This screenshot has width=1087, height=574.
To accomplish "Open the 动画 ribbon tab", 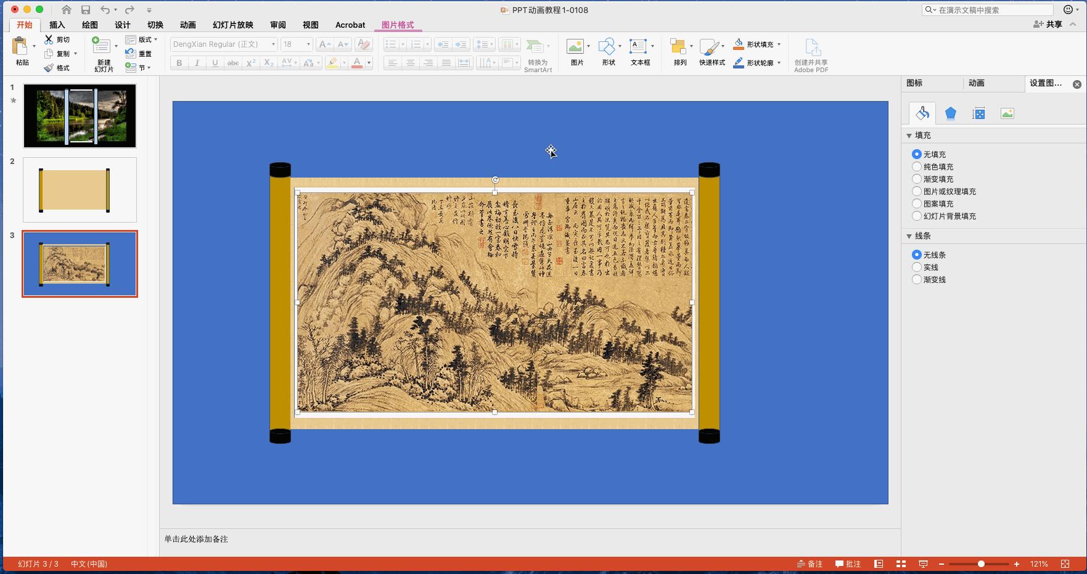I will (x=187, y=25).
